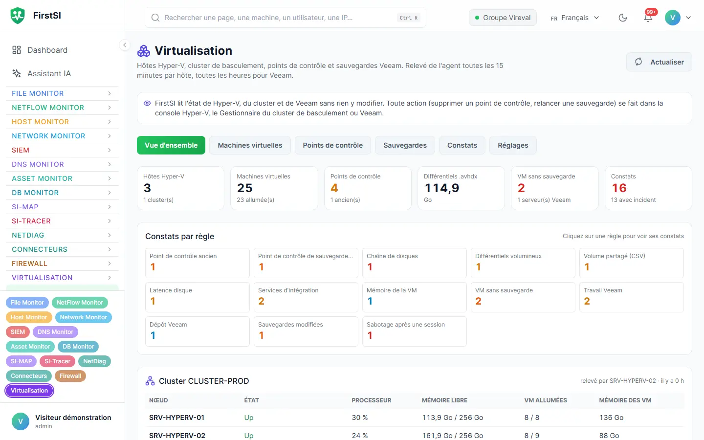This screenshot has height=440, width=704.
Task: Open the notifications bell
Action: (x=648, y=18)
